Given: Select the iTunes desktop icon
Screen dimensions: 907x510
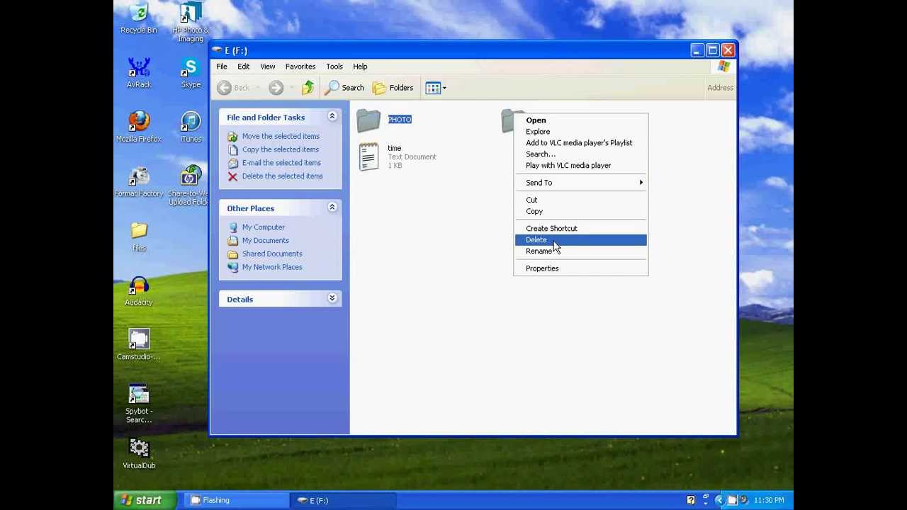Looking at the screenshot, I should pyautogui.click(x=191, y=127).
